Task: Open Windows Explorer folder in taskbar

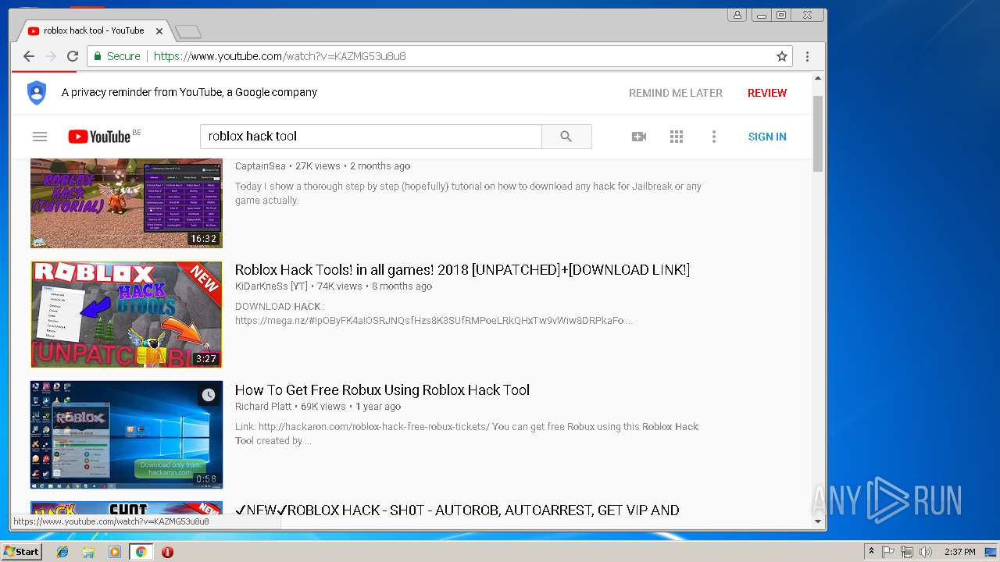Action: (x=88, y=552)
